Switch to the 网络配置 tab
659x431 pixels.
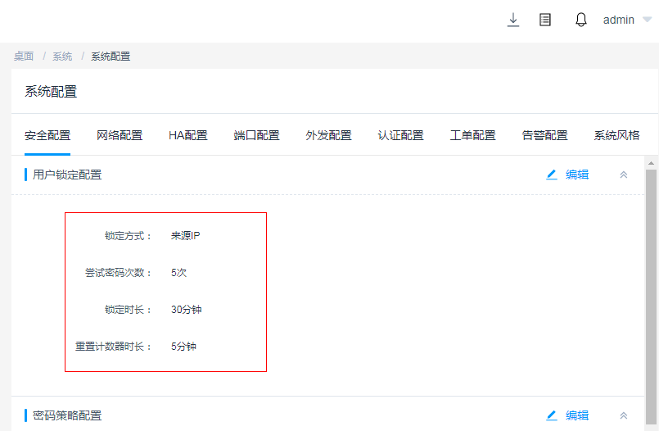point(120,135)
